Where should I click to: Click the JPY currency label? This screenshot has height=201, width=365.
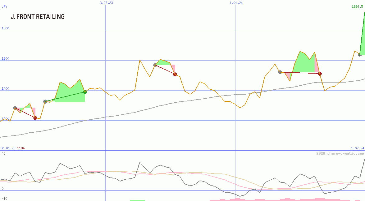click(x=5, y=6)
